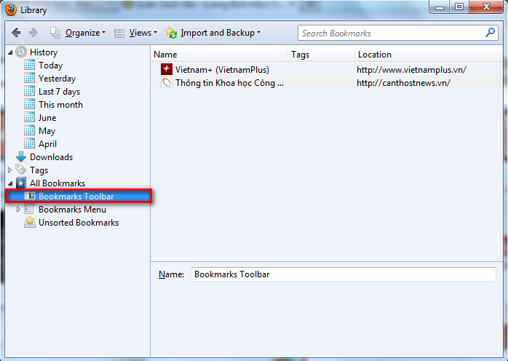Open the Views dropdown menu

[135, 33]
